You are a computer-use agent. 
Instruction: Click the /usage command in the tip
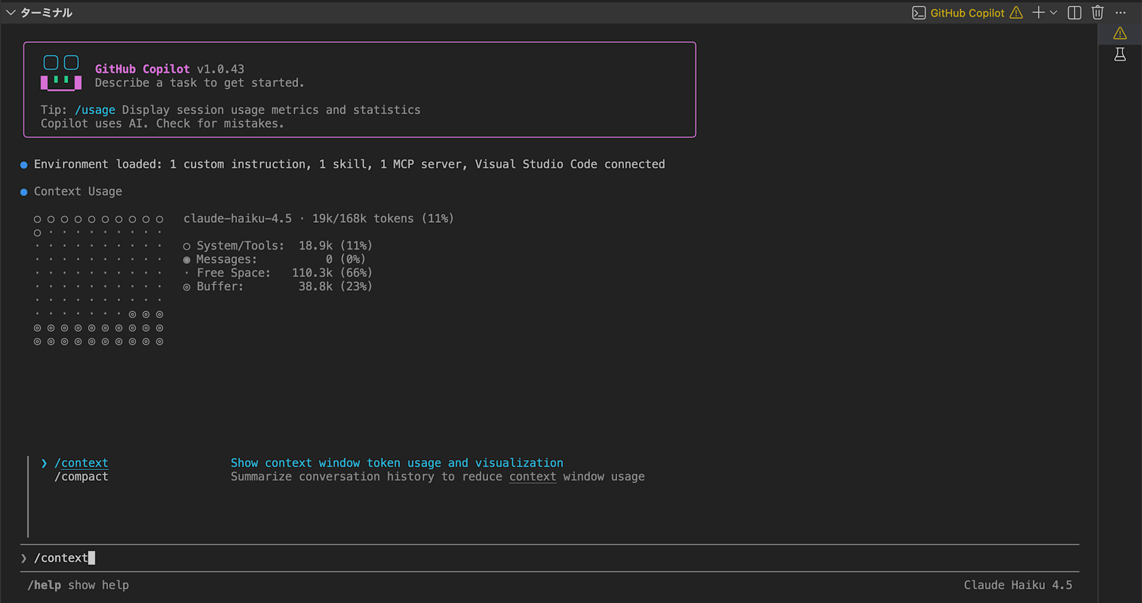[x=95, y=110]
